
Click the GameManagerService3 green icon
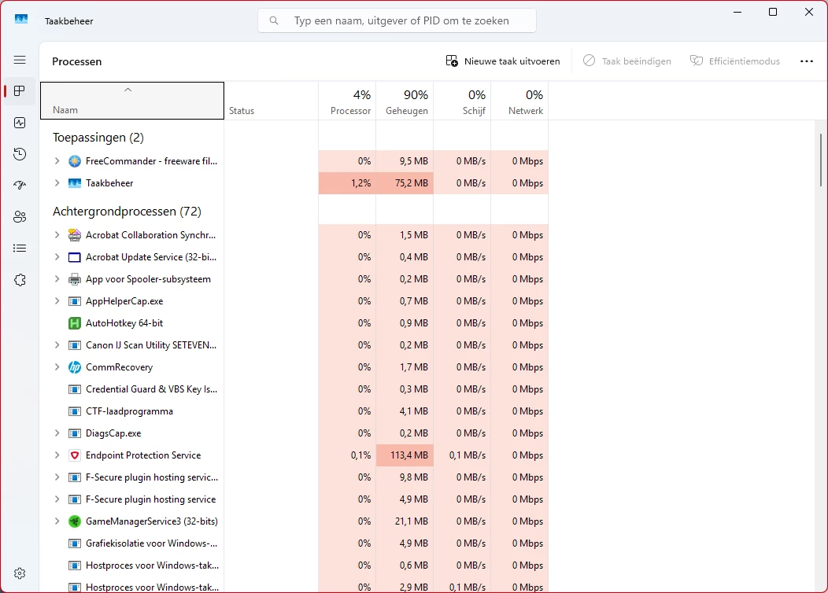tap(75, 521)
